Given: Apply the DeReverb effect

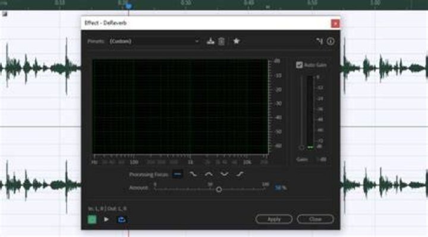Looking at the screenshot, I should 274,219.
